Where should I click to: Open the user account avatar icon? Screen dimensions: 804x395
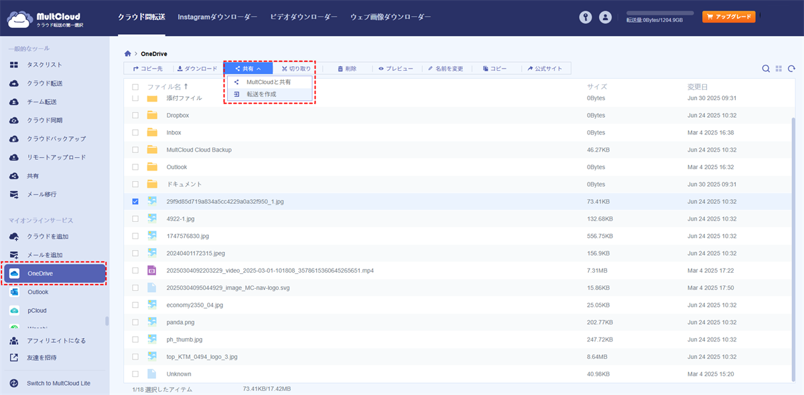[606, 17]
